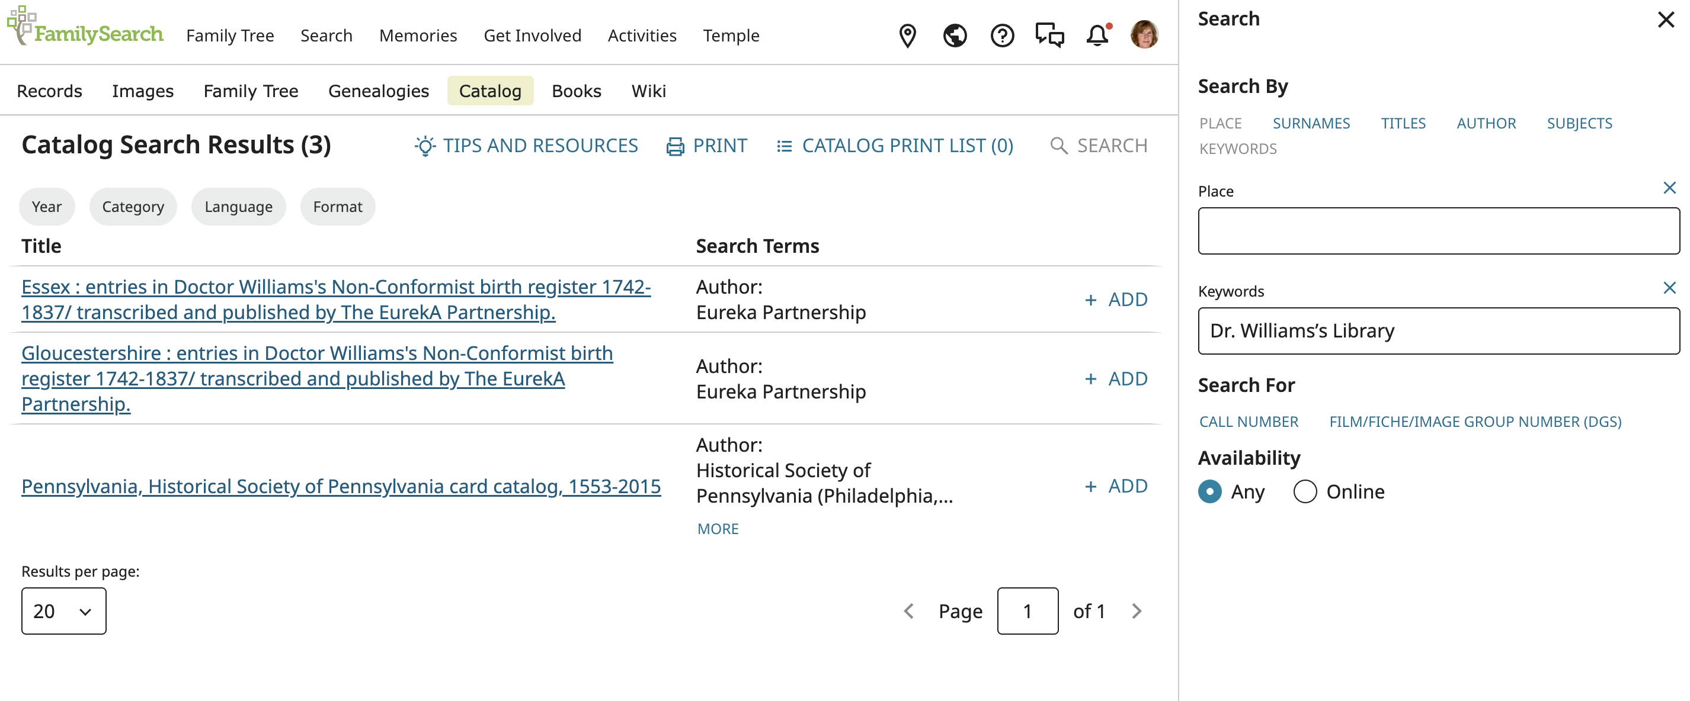Open the Activities menu

[x=642, y=36]
